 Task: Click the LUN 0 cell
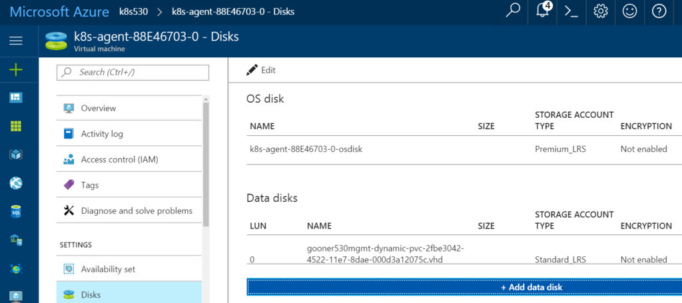(252, 260)
